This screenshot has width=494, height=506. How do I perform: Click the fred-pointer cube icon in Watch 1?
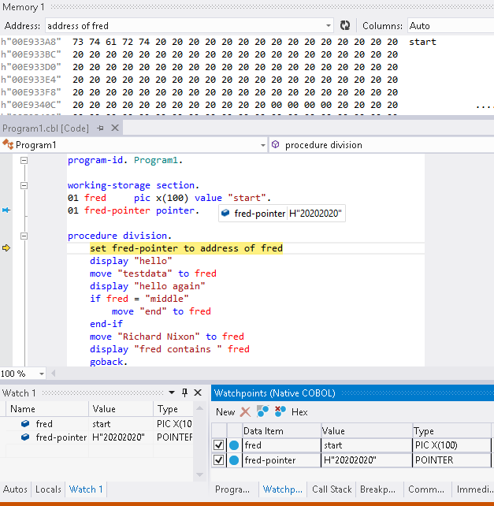point(27,437)
